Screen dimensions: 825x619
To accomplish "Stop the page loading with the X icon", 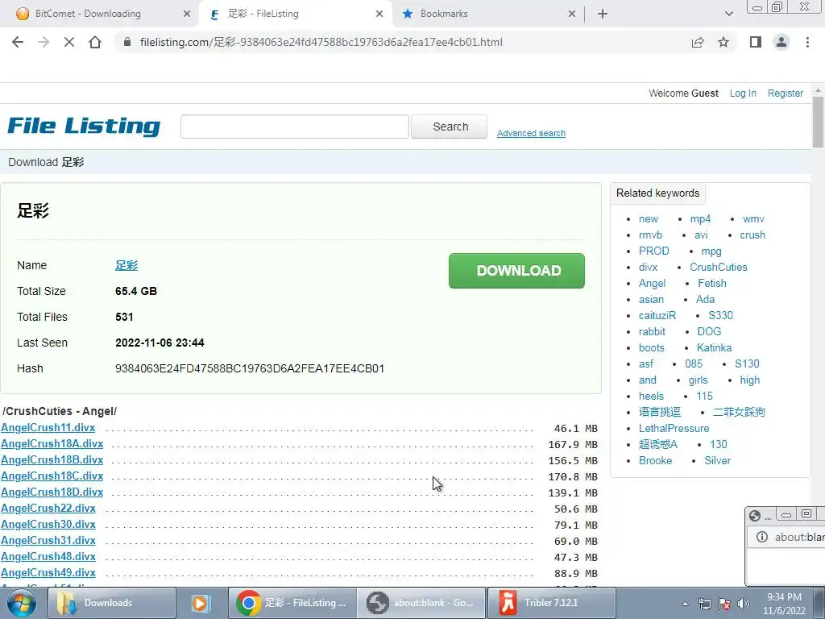I will pos(69,42).
